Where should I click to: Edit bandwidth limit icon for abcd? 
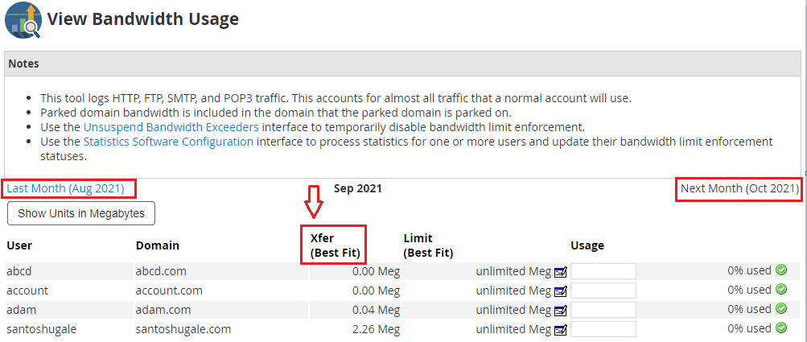(561, 272)
